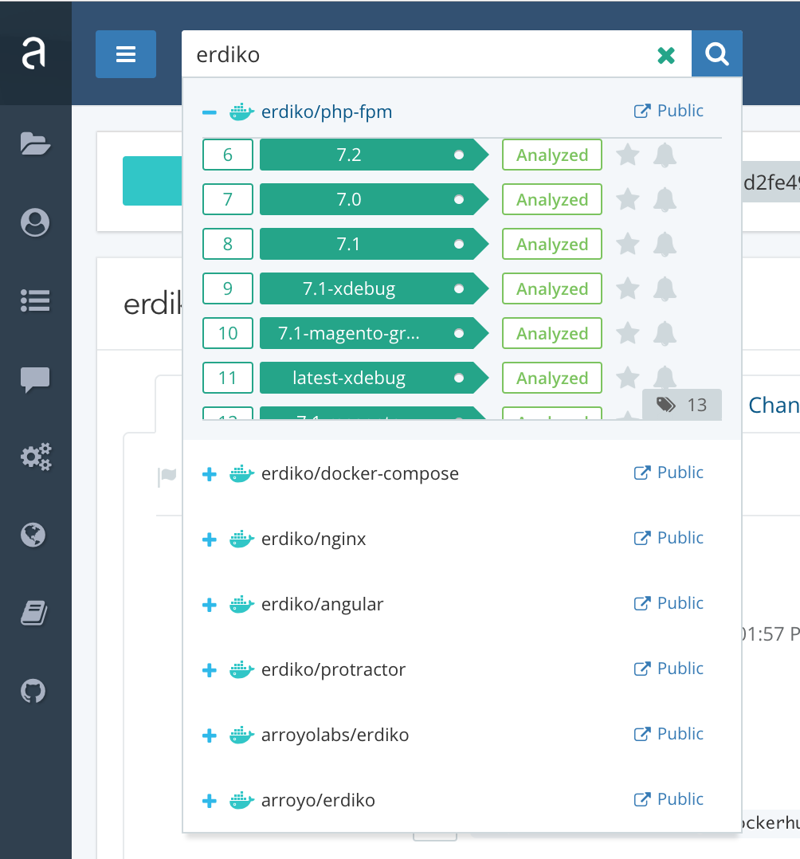Toggle bell notifications for tag 7.0
The width and height of the screenshot is (800, 859).
[665, 199]
